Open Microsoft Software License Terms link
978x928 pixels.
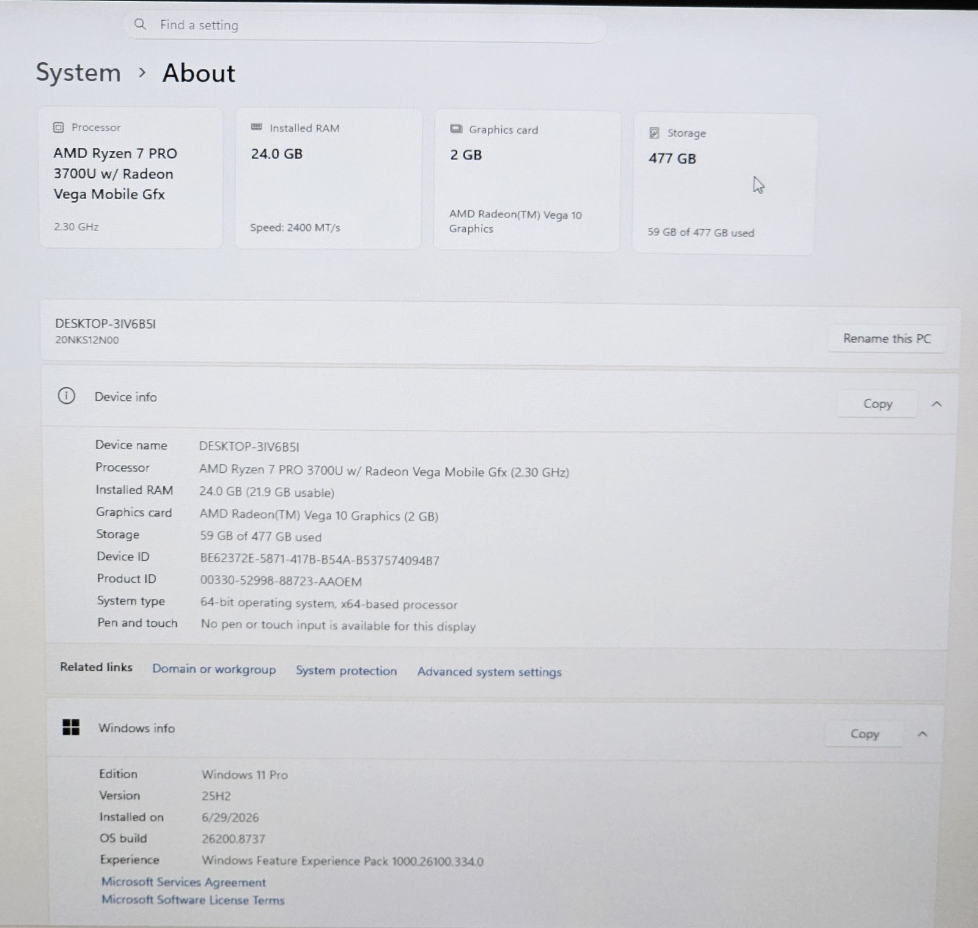[x=193, y=899]
